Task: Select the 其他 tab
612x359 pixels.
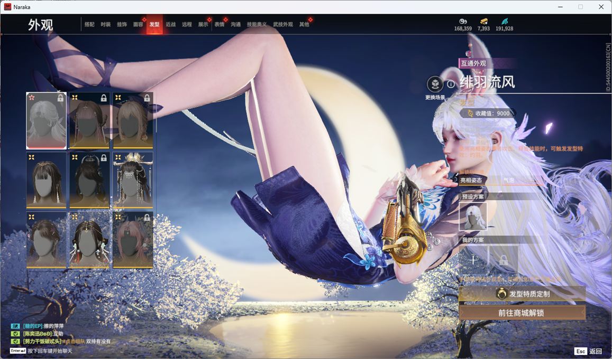Action: [304, 25]
